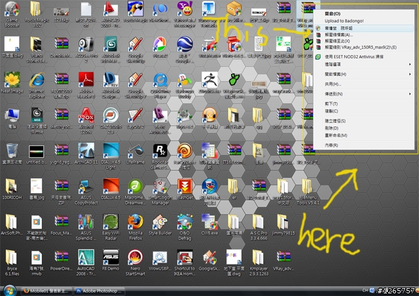Launch Yahoo! Messenger from the desktop
Viewport: 419px width, 296px height.
(185, 14)
